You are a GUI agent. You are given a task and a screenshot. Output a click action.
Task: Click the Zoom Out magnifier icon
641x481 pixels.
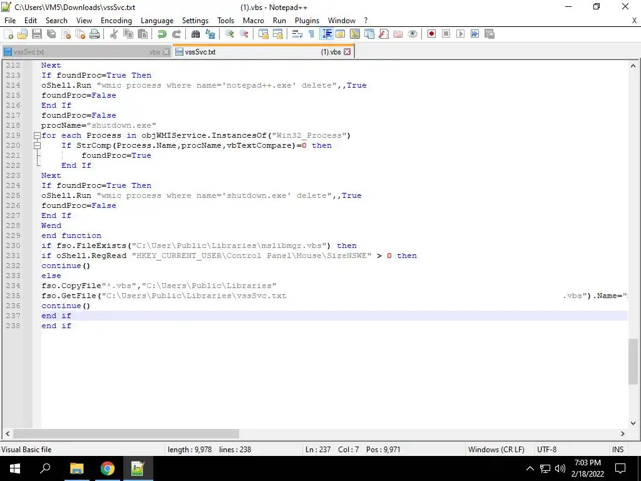[x=244, y=34]
